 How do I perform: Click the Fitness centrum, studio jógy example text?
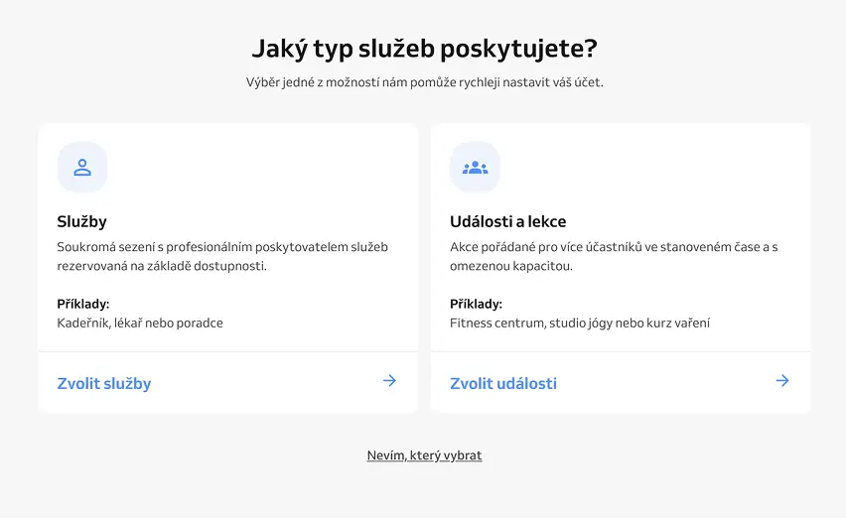click(x=580, y=323)
